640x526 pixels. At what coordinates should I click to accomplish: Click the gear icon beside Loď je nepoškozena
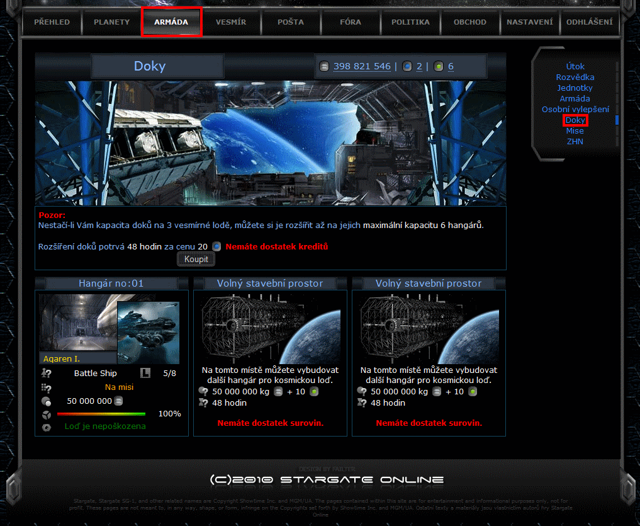coord(46,427)
